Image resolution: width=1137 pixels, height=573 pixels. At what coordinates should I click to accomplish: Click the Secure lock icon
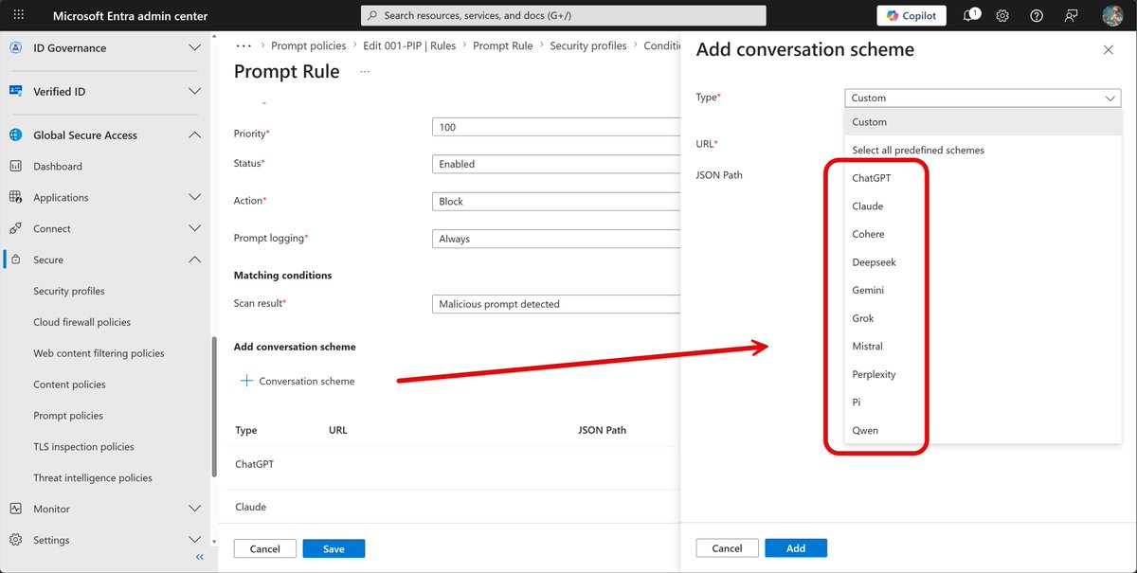coord(15,260)
